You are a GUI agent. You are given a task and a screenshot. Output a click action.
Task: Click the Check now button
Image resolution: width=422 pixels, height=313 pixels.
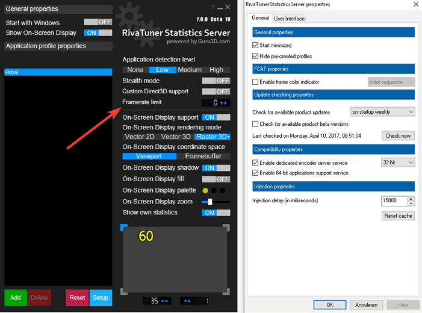pyautogui.click(x=398, y=136)
